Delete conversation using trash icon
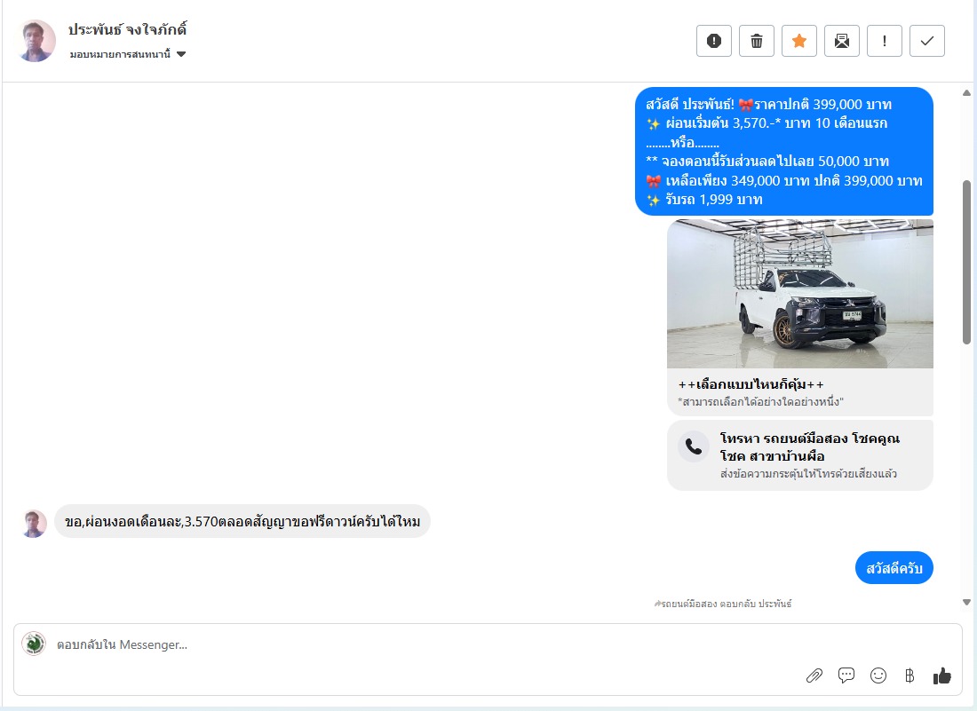Screen dimensions: 977x711 coord(757,41)
